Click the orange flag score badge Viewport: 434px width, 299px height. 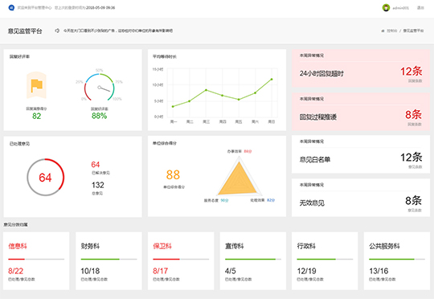click(36, 85)
